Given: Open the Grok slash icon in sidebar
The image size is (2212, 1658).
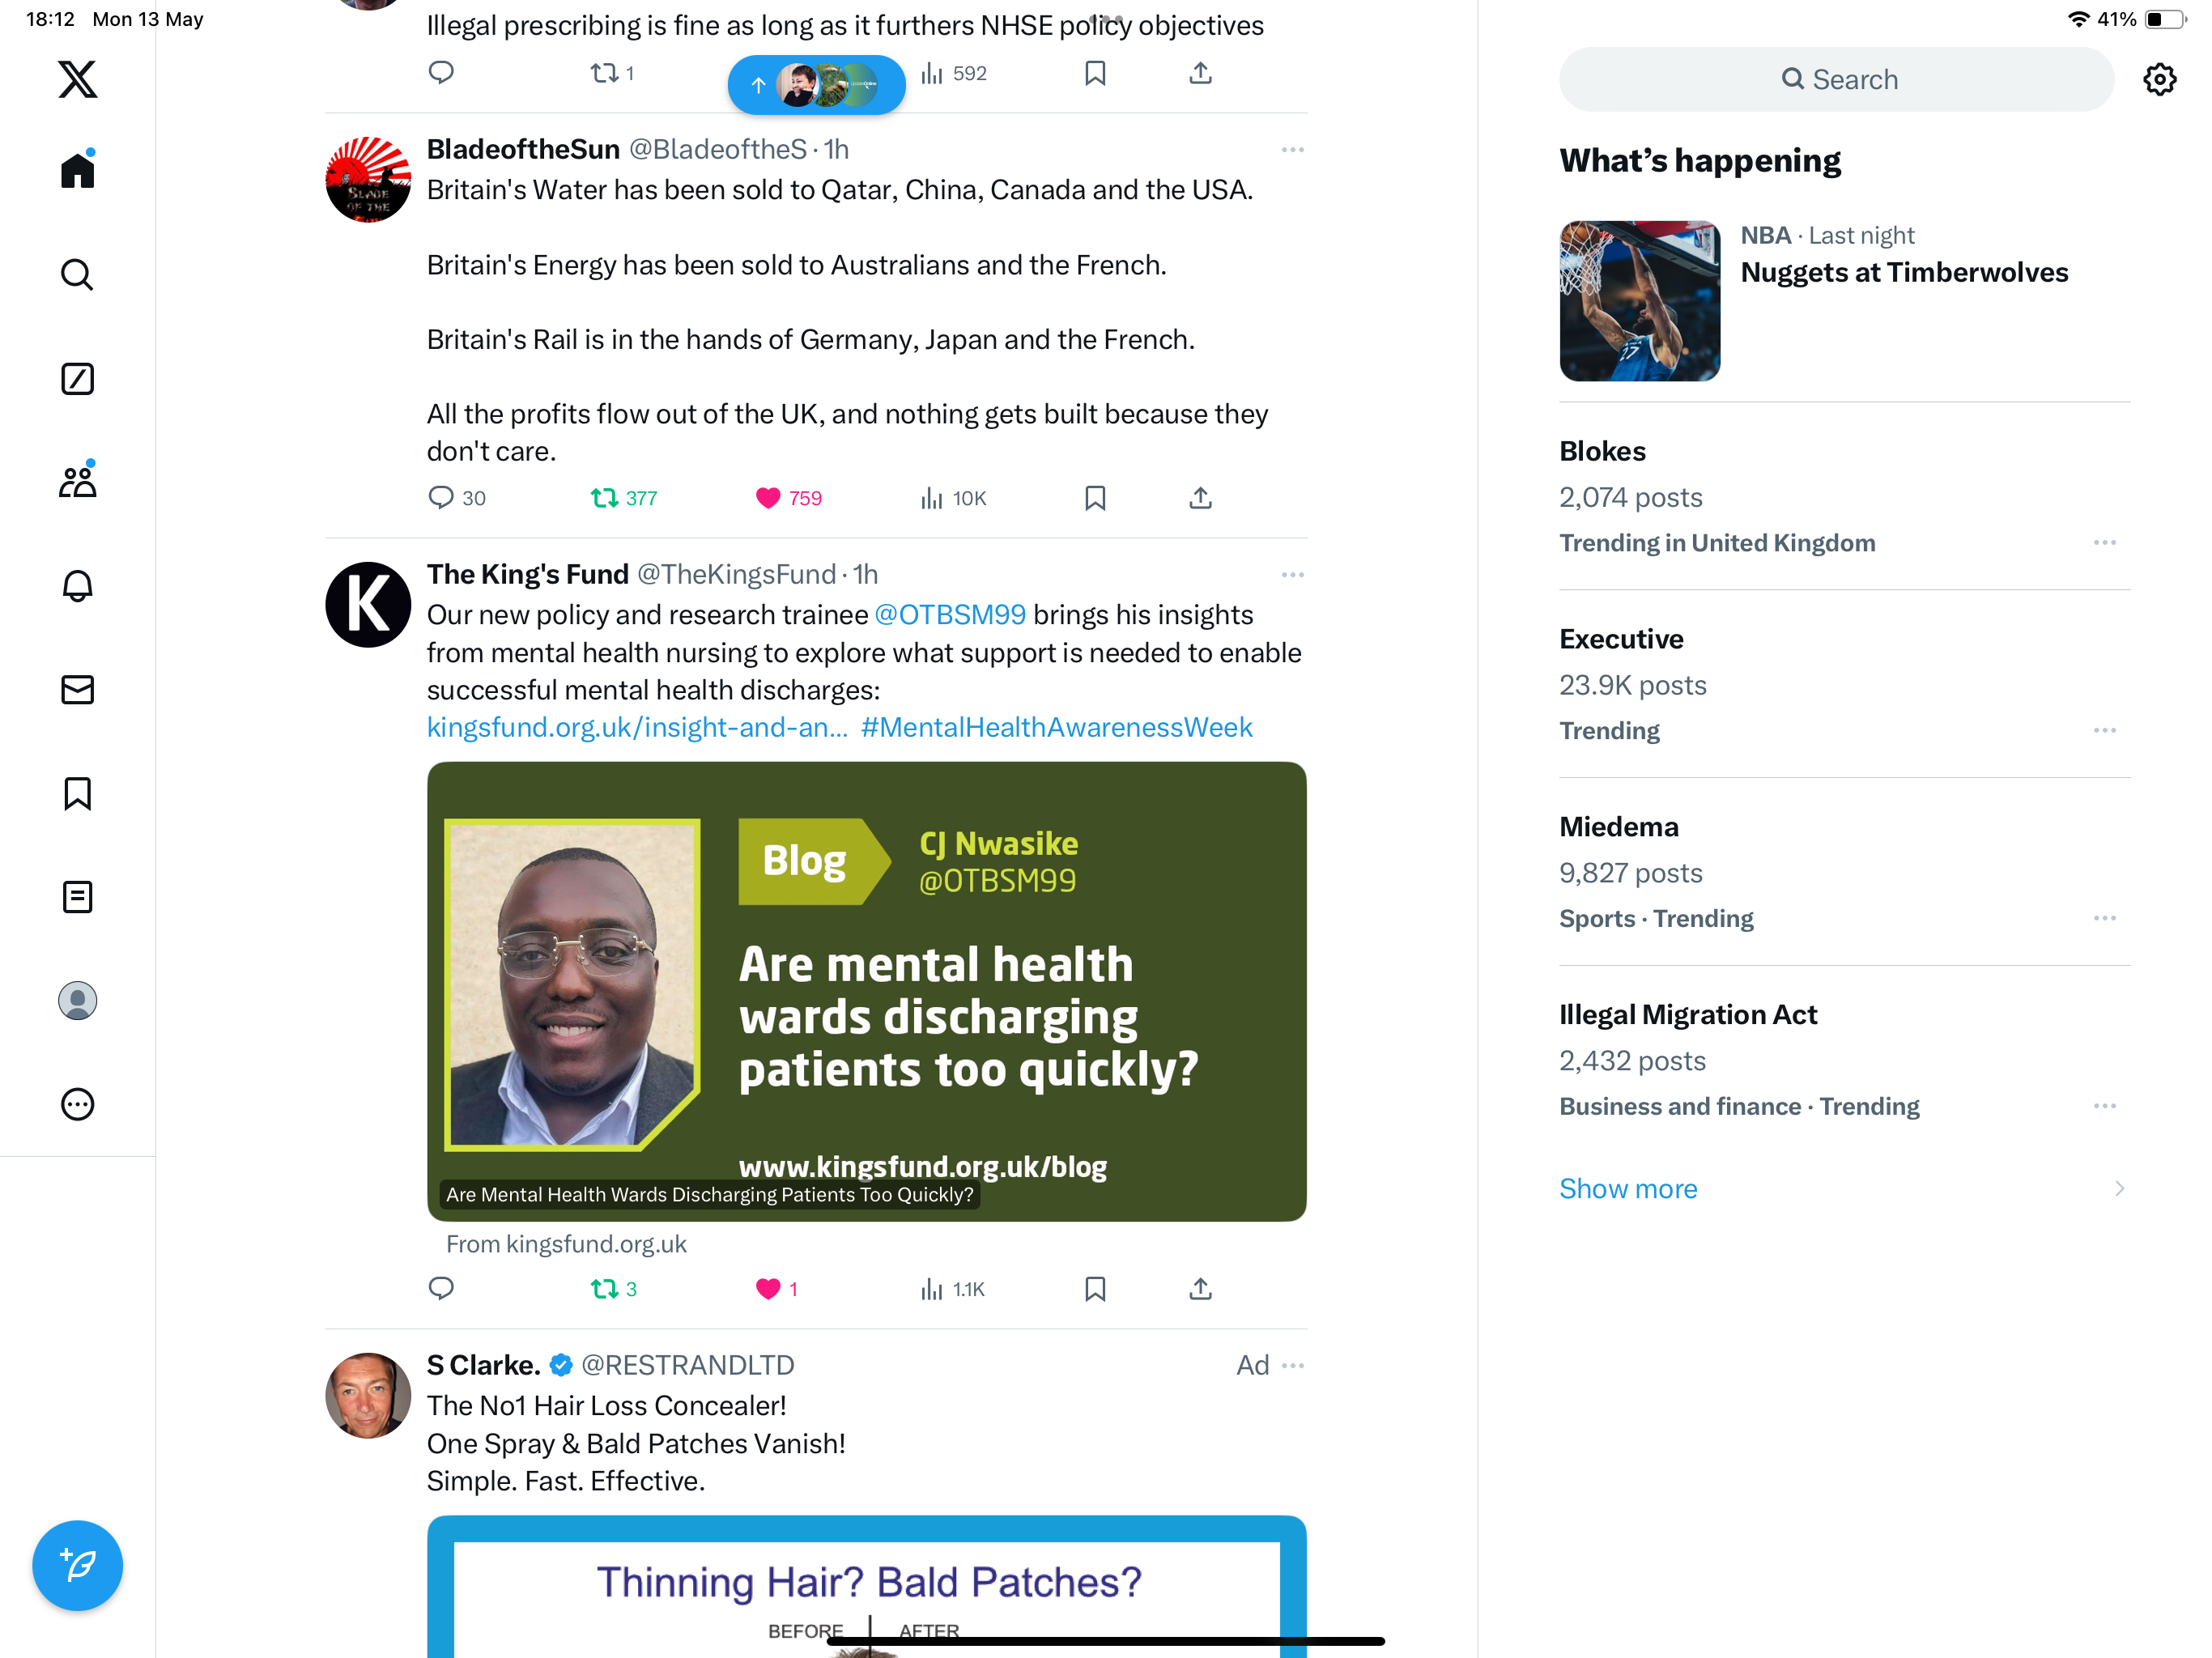Looking at the screenshot, I should pos(77,379).
